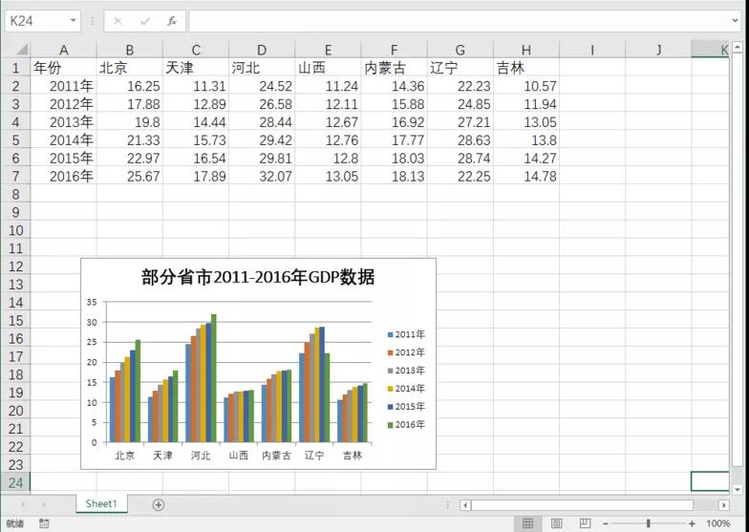Click the select all corner triangle
Image resolution: width=749 pixels, height=532 pixels.
tap(22, 50)
